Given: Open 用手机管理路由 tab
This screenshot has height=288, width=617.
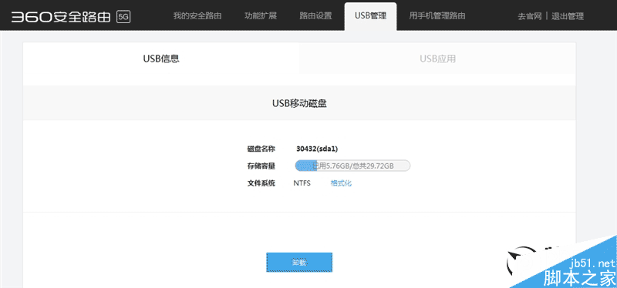Looking at the screenshot, I should (x=437, y=16).
